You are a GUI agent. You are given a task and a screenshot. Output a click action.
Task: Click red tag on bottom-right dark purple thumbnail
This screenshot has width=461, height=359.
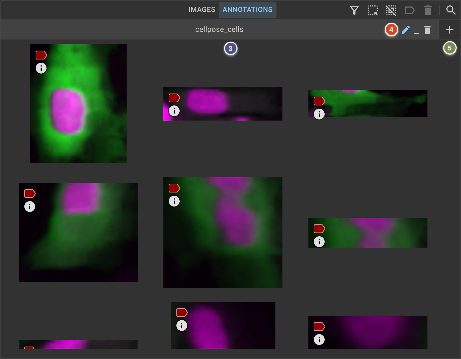click(319, 327)
